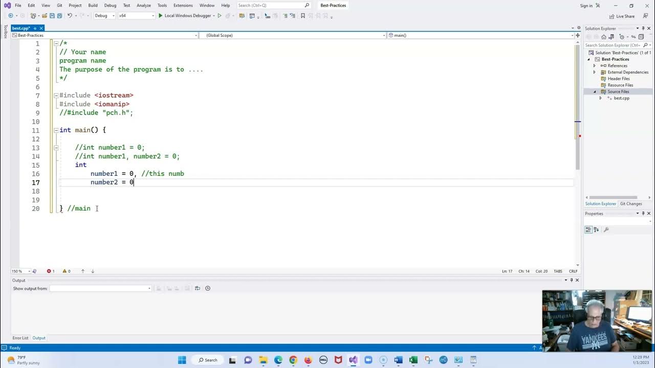
Task: Click the Categorized icon in Properties panel
Action: point(588,230)
